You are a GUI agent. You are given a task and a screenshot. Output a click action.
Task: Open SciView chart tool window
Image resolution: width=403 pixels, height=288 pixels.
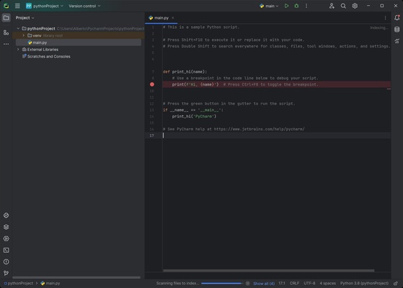click(x=397, y=40)
